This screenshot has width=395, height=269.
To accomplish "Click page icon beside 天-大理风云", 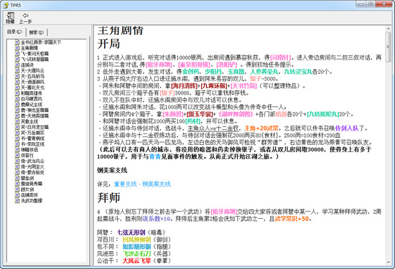I will point(17,71).
